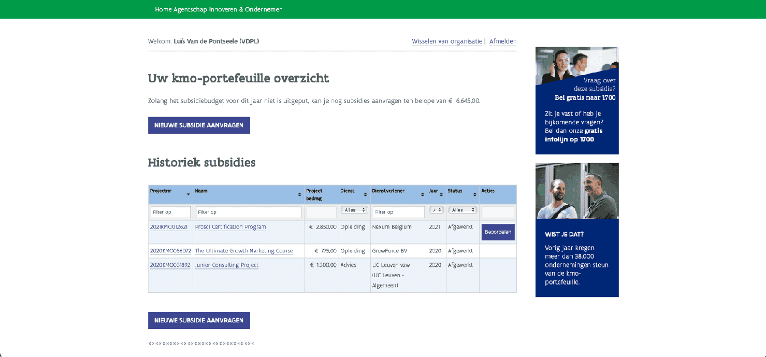This screenshot has height=357, width=766.
Task: Click Wisselen van organisatie link
Action: 447,41
